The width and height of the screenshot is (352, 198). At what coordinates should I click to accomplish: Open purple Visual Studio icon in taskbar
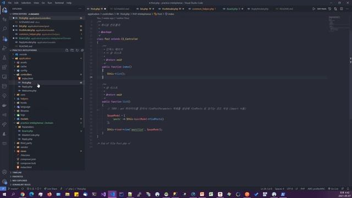[103, 194]
